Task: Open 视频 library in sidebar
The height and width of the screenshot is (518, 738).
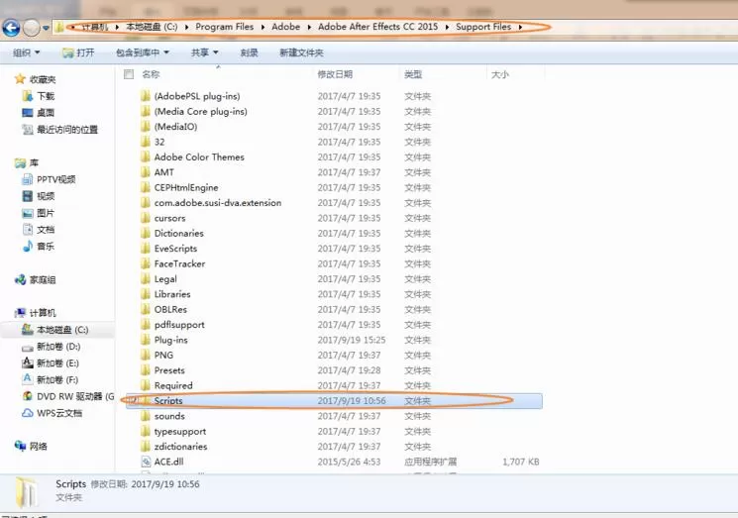Action: pyautogui.click(x=39, y=196)
